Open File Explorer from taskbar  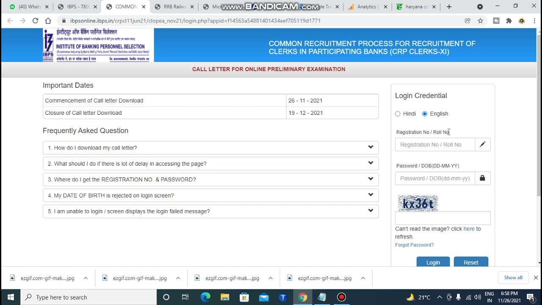[x=225, y=297]
